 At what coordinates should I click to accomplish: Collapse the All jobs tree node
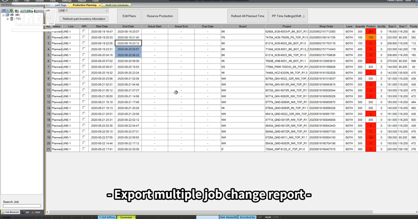point(4,15)
